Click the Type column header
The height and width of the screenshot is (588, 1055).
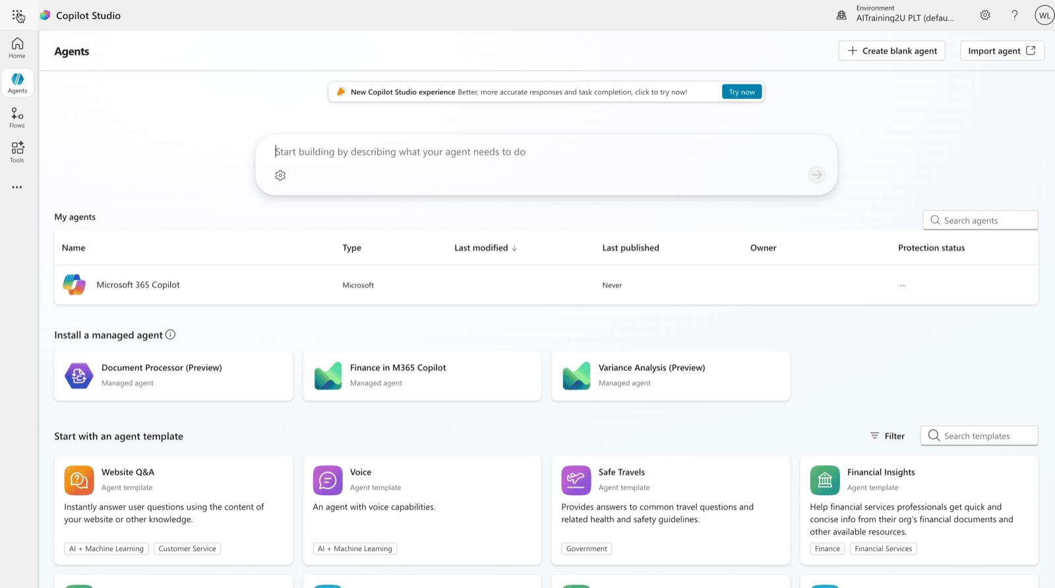[x=351, y=248]
